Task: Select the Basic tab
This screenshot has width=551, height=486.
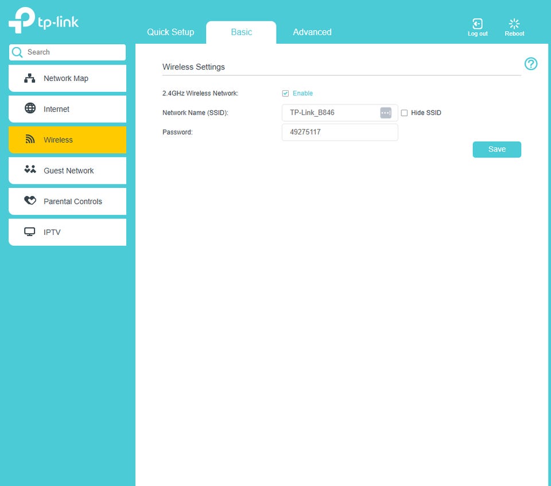Action: click(241, 32)
